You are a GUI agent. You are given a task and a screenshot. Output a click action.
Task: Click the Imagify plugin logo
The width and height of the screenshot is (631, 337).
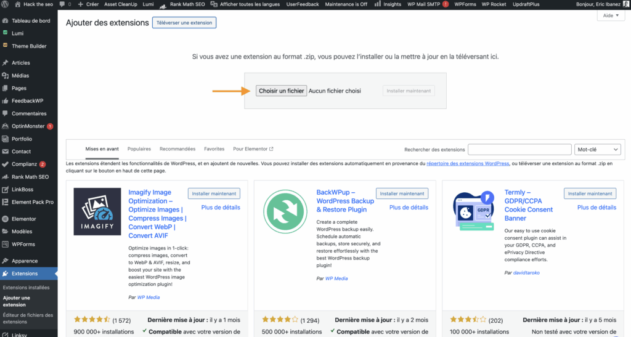(97, 211)
